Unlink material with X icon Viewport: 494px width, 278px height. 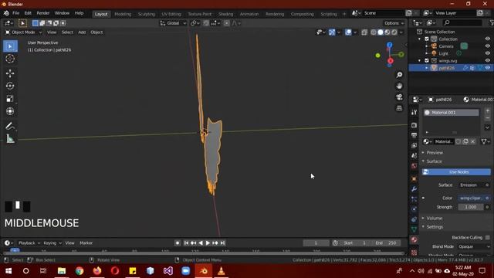[473, 141]
